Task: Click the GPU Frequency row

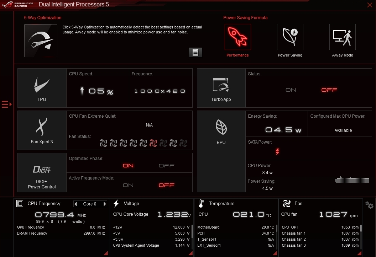Action: [x=61, y=227]
